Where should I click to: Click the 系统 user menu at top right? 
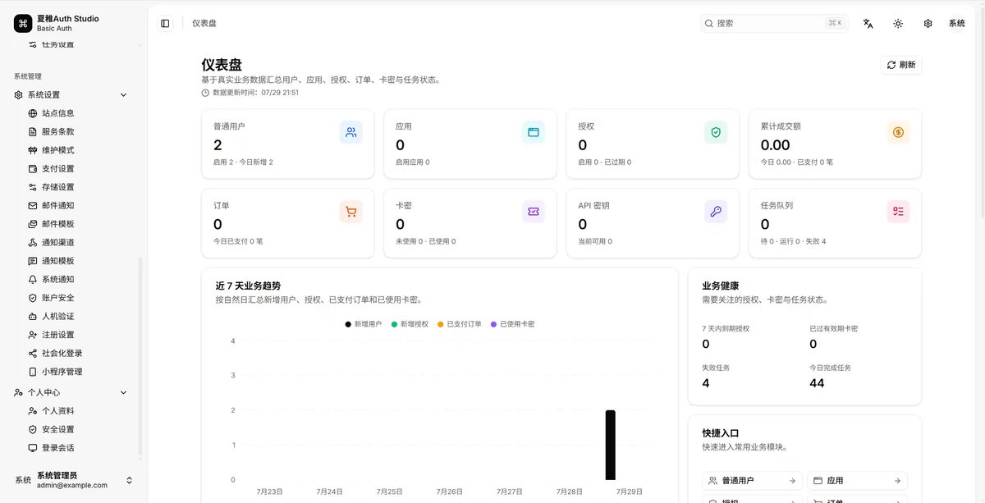957,24
